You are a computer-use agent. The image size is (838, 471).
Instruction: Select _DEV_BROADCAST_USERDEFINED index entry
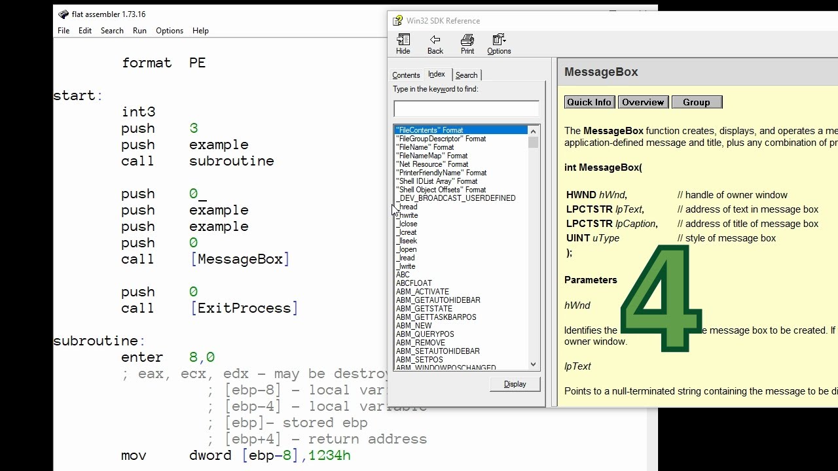click(x=456, y=198)
